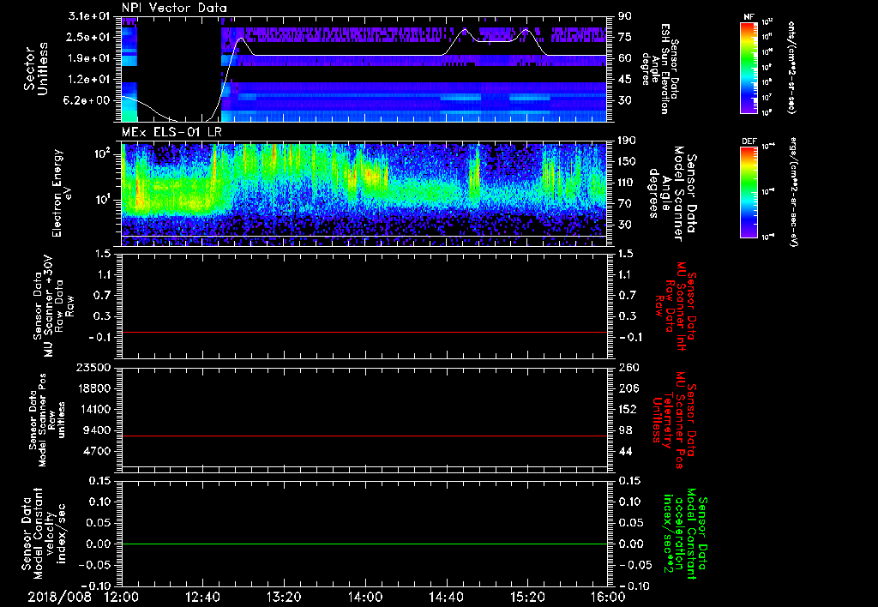This screenshot has width=878, height=607.
Task: Click the NF label above the color bar
Action: click(749, 18)
